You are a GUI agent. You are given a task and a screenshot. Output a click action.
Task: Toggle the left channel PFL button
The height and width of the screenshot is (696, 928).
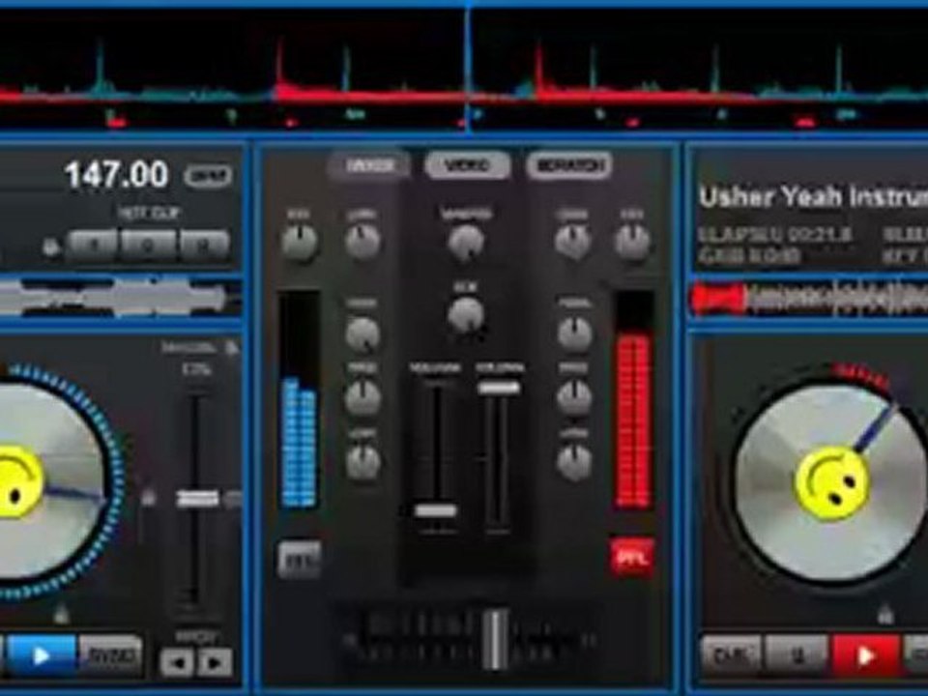[x=300, y=559]
